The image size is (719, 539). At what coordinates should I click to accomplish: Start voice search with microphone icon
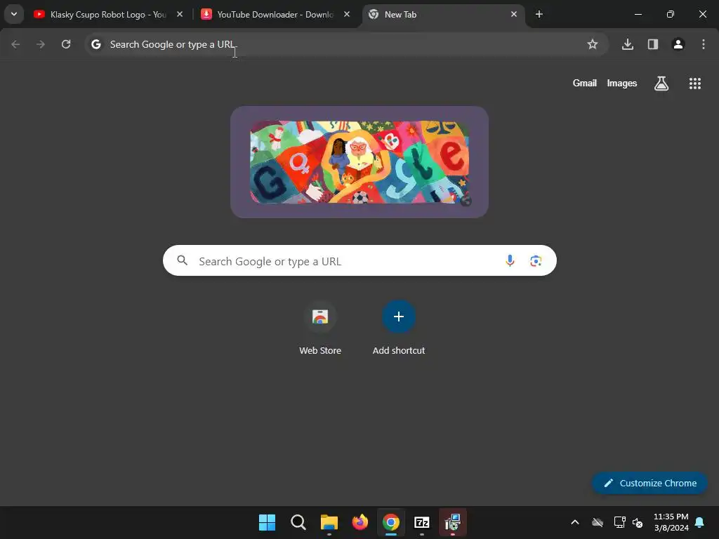[510, 260]
